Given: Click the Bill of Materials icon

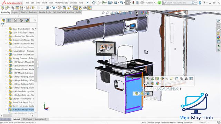Looking at the screenshot, I should [x=65, y=8].
